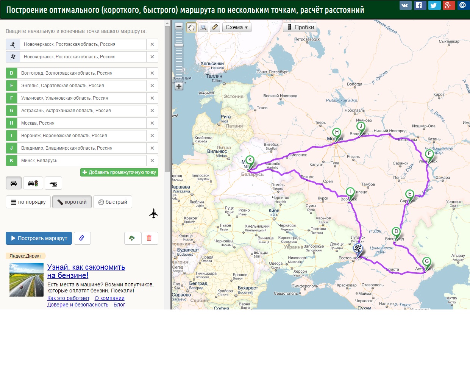Open 'Как это работает' ad link

(68, 298)
